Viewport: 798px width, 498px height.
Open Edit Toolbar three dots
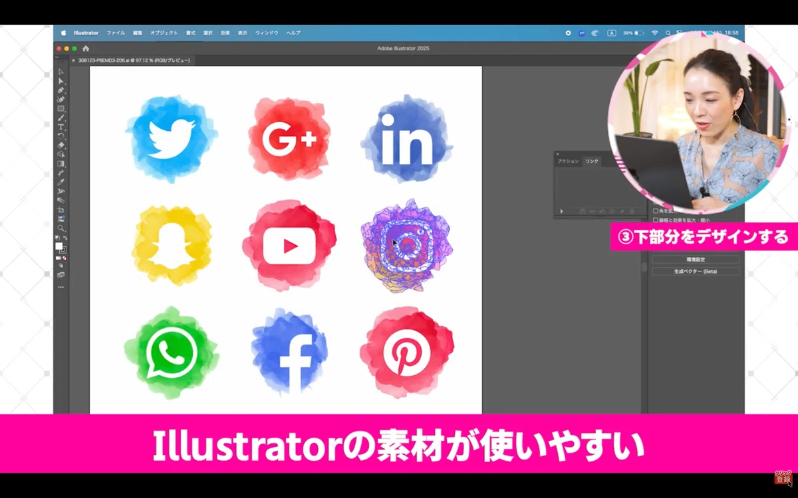pos(61,287)
